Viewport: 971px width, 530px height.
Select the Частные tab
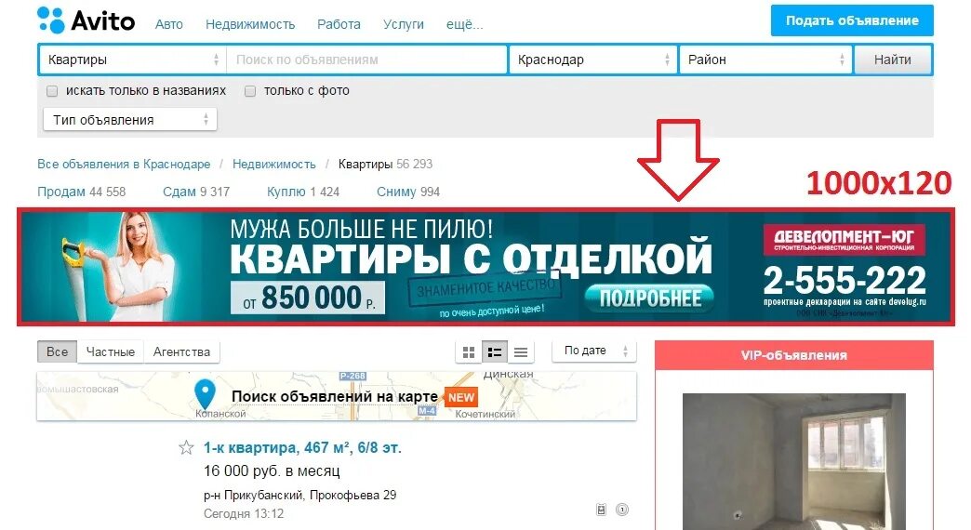pos(111,351)
